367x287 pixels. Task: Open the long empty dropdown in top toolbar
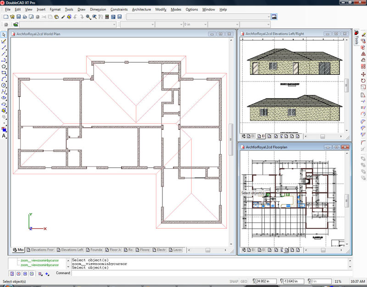(199, 17)
